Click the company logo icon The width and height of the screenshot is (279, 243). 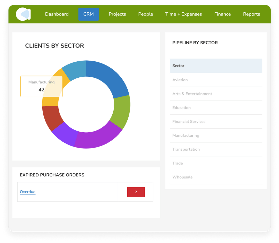23,14
